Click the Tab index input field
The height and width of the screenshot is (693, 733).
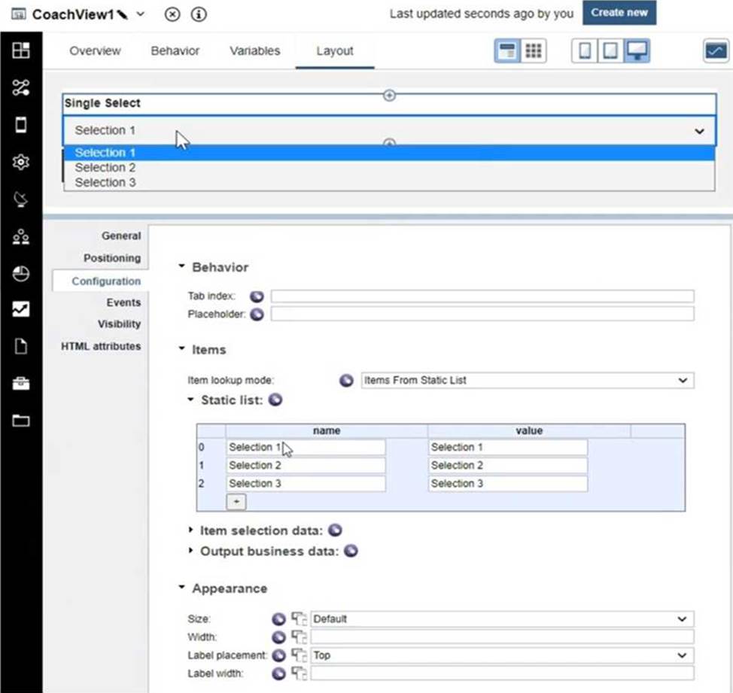pyautogui.click(x=482, y=296)
